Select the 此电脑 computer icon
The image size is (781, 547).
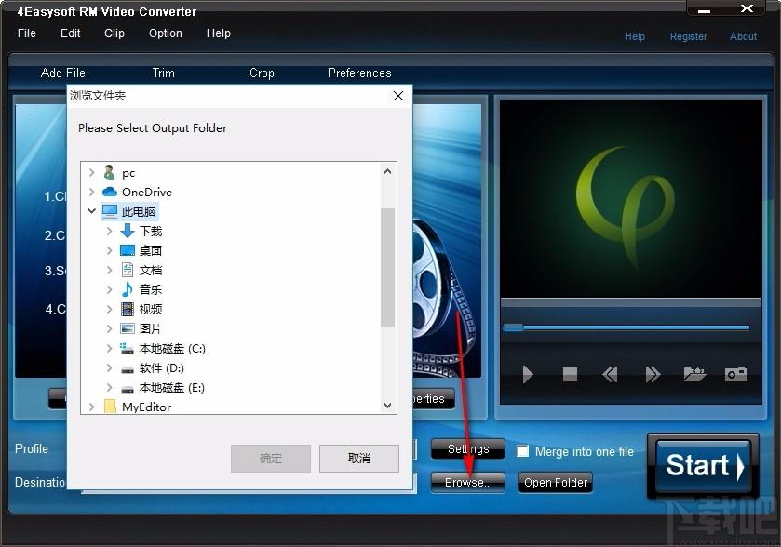tap(110, 211)
